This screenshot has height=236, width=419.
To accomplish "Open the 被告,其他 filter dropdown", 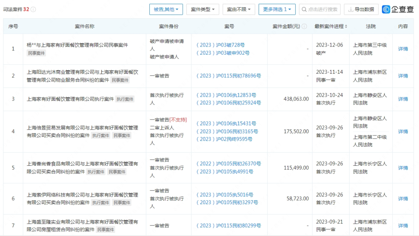I will point(166,9).
